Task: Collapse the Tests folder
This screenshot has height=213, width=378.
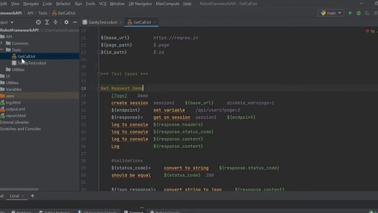Action: click(2, 50)
